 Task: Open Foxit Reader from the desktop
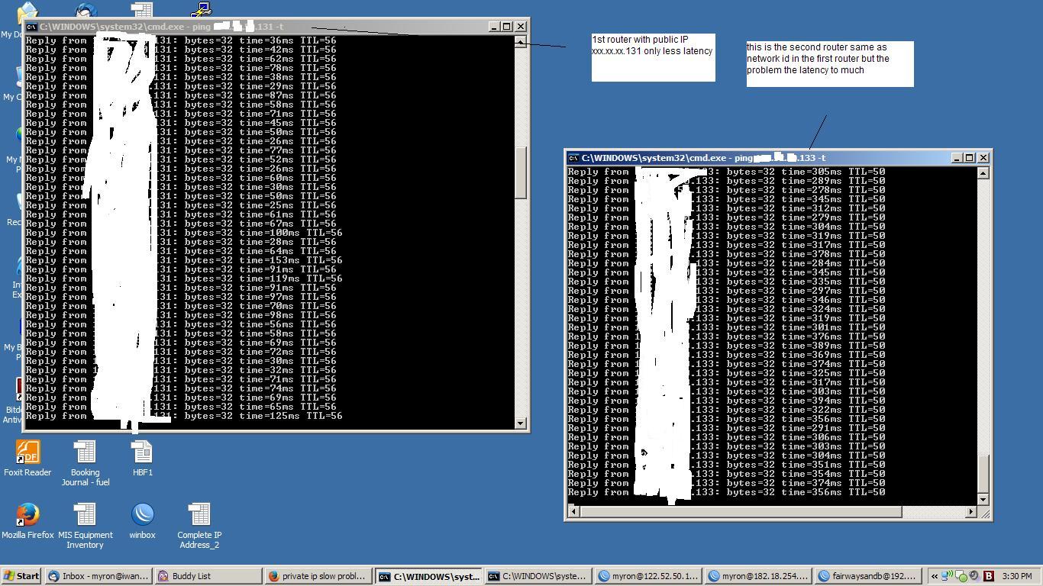pos(27,452)
